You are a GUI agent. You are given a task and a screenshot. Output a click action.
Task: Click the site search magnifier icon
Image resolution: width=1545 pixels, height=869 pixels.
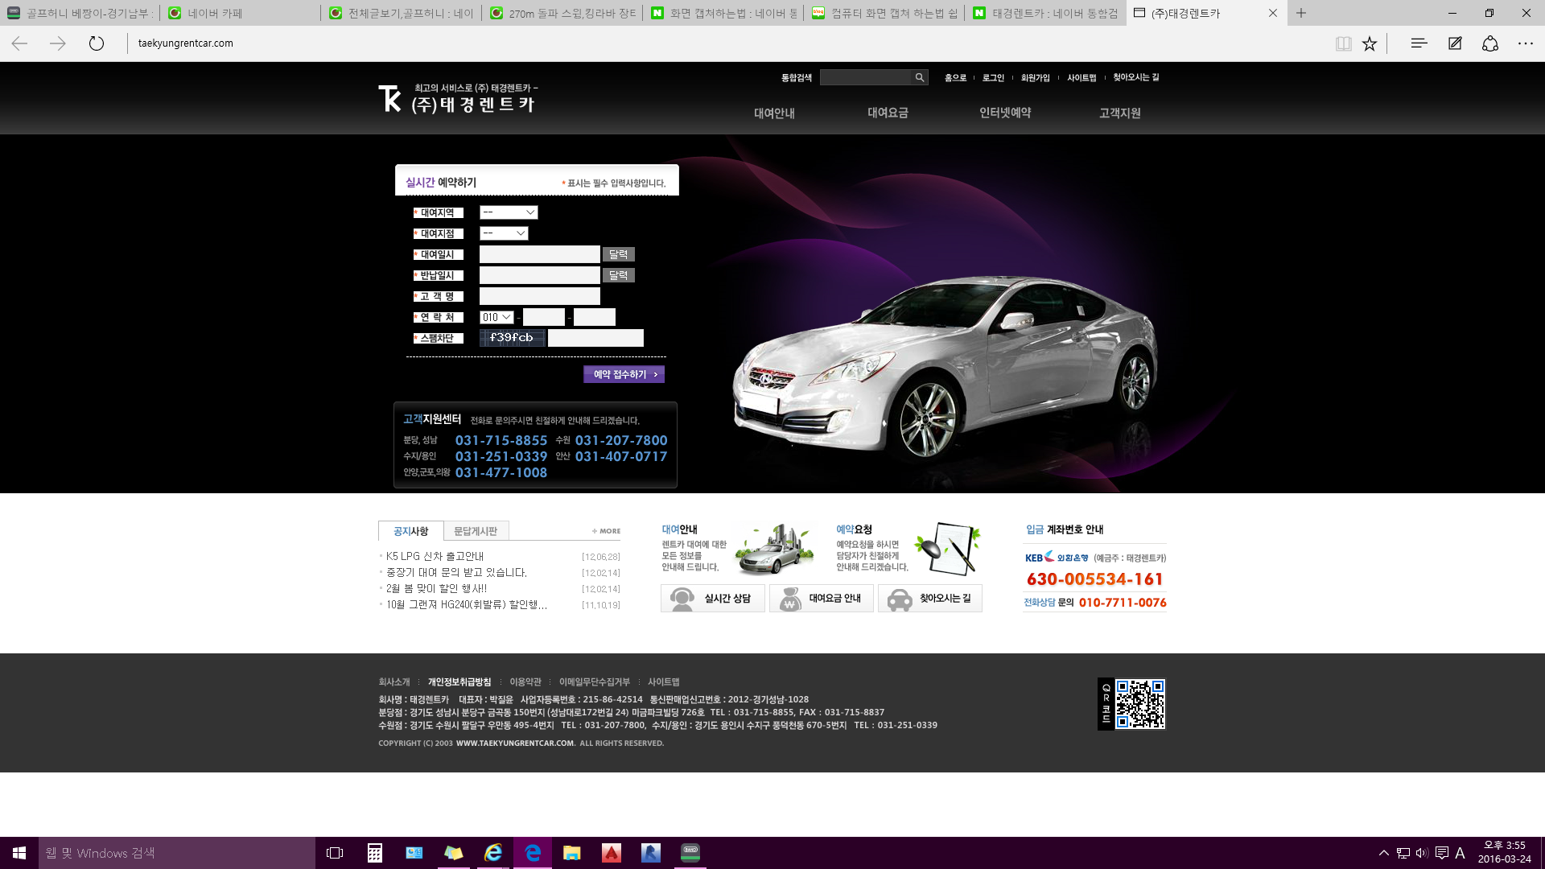[919, 77]
